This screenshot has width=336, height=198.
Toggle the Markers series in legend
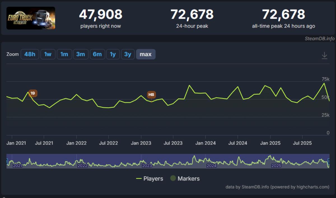[185, 179]
